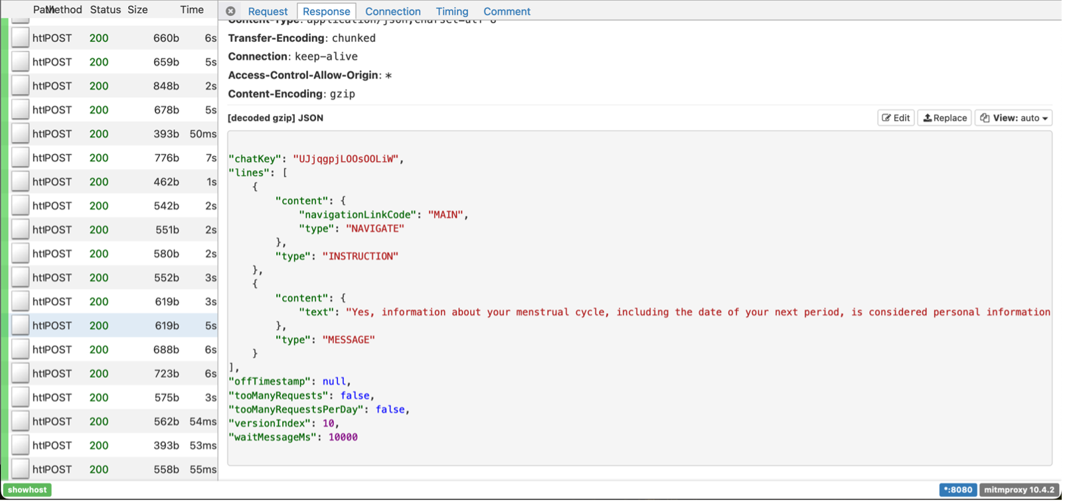Click the resource icon of the 723b flow

[21, 373]
